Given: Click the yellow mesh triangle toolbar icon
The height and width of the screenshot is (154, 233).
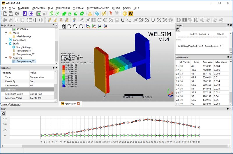Looking at the screenshot, I should (90, 13).
